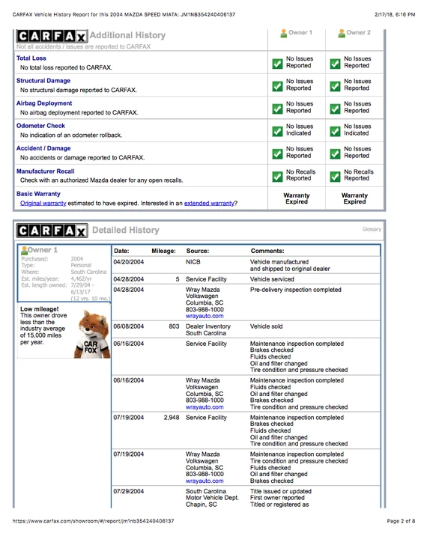Open the Accident / Damage heading link

tap(43, 148)
